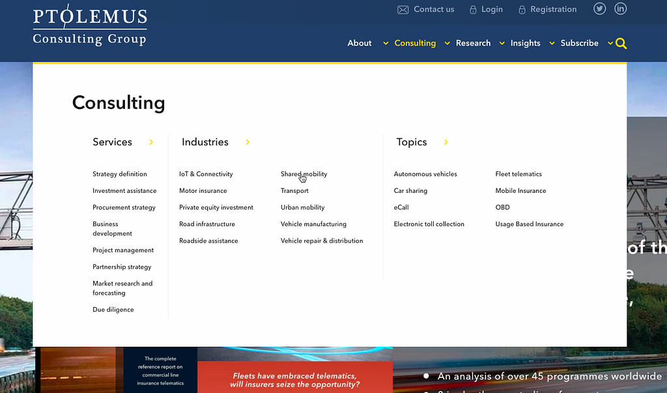
Task: Click the red fleets telematics banner
Action: click(x=295, y=378)
